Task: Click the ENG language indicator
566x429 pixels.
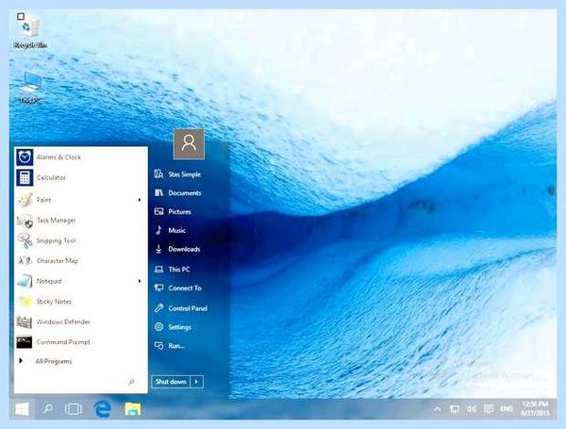Action: pos(507,409)
